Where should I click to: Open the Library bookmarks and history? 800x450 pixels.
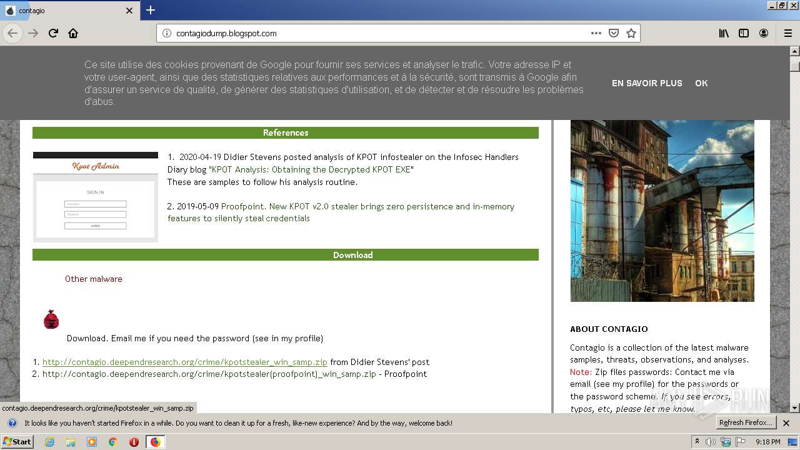[724, 33]
